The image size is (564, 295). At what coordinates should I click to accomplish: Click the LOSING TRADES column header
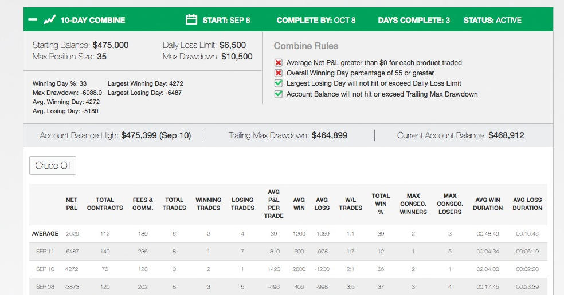coord(242,204)
